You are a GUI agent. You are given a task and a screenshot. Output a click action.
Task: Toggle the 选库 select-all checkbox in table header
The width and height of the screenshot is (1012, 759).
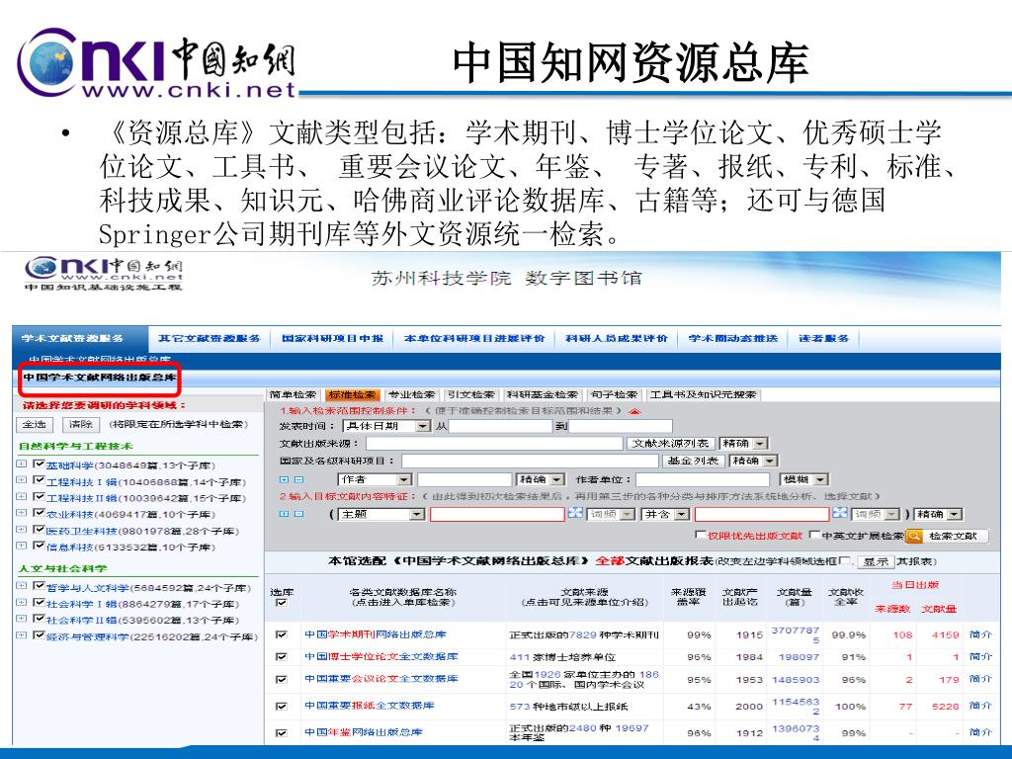coord(281,603)
